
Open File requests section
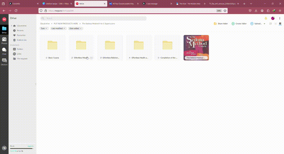(x=22, y=58)
